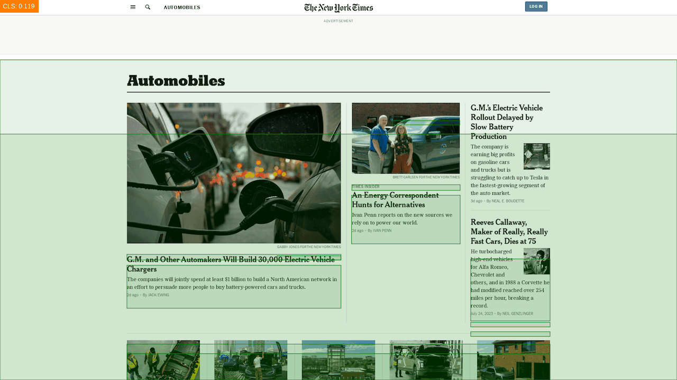The height and width of the screenshot is (380, 677).
Task: Click the TIMES INSIDER label
Action: [365, 187]
